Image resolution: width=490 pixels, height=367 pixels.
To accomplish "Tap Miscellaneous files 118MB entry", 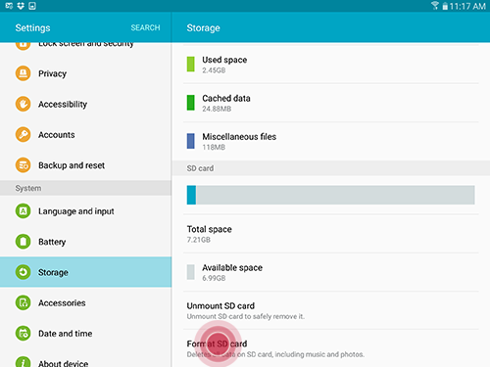I will (331, 141).
